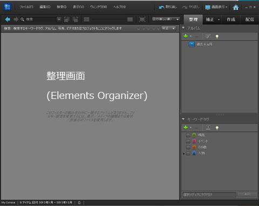The image size is (259, 206).
Task: Click the small thumbnail size icon
Action: (x=87, y=19)
